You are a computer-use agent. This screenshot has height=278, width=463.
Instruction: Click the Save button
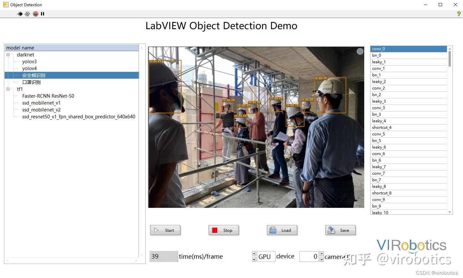[340, 230]
